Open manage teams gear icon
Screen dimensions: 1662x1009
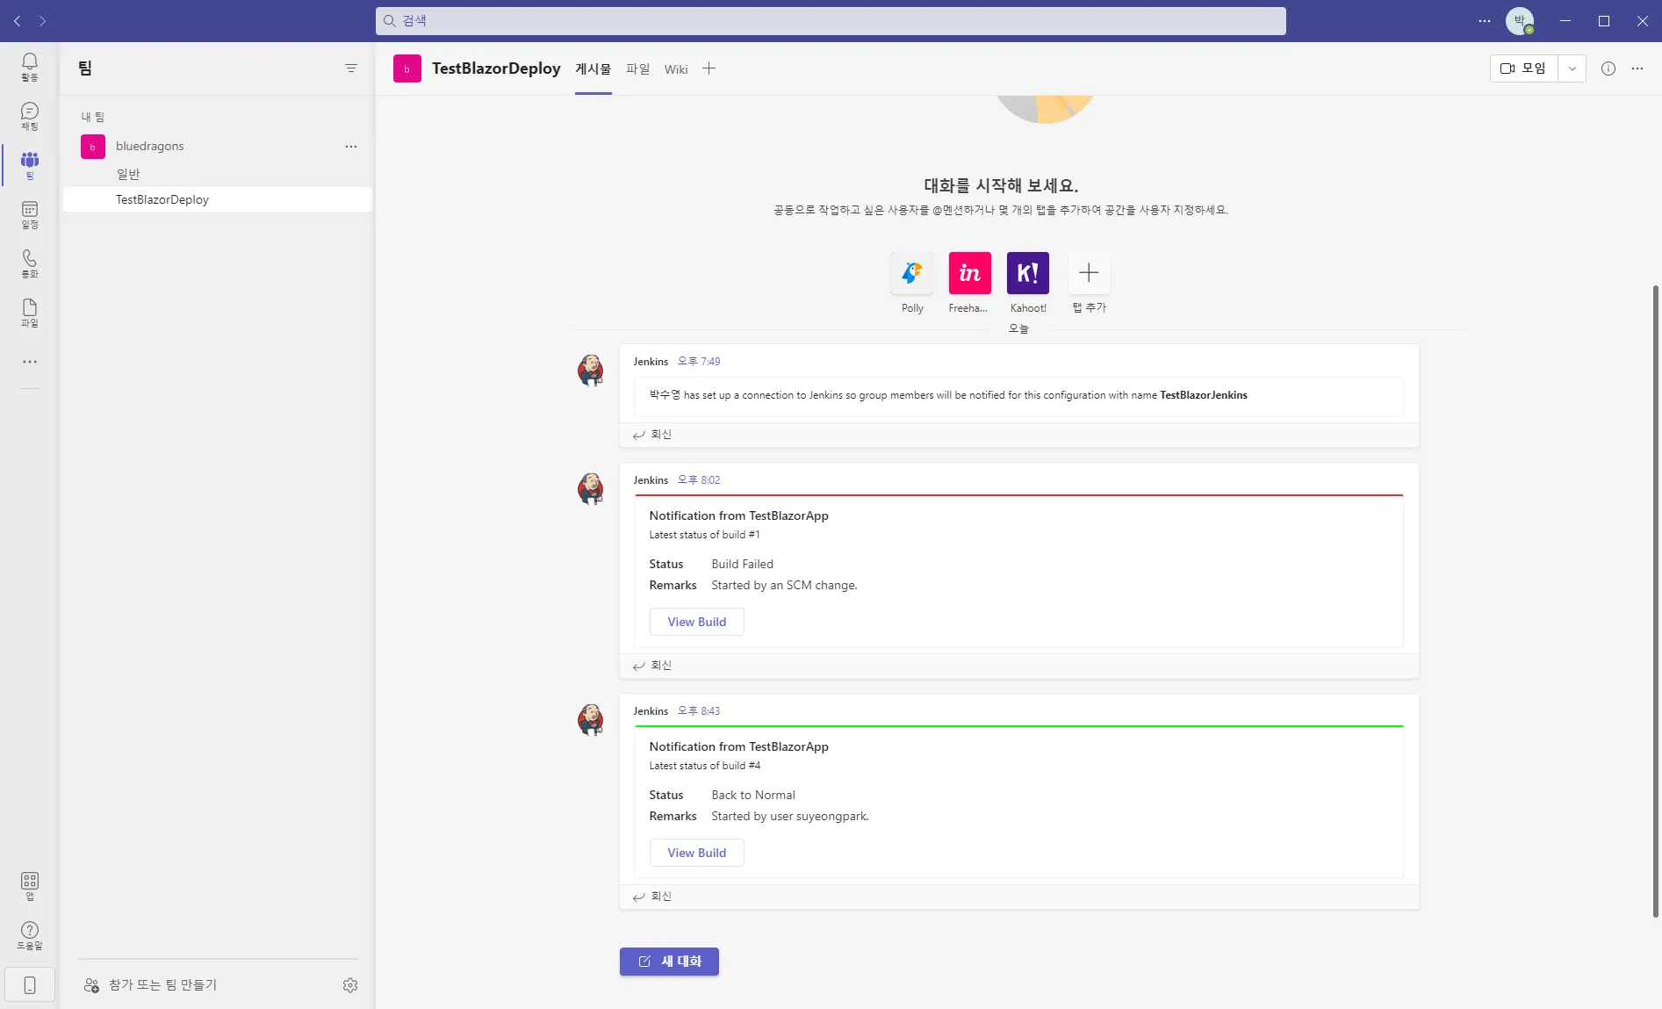[x=350, y=985]
